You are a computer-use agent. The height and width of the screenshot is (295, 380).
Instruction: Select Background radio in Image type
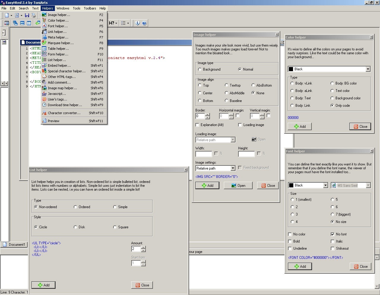pyautogui.click(x=200, y=69)
